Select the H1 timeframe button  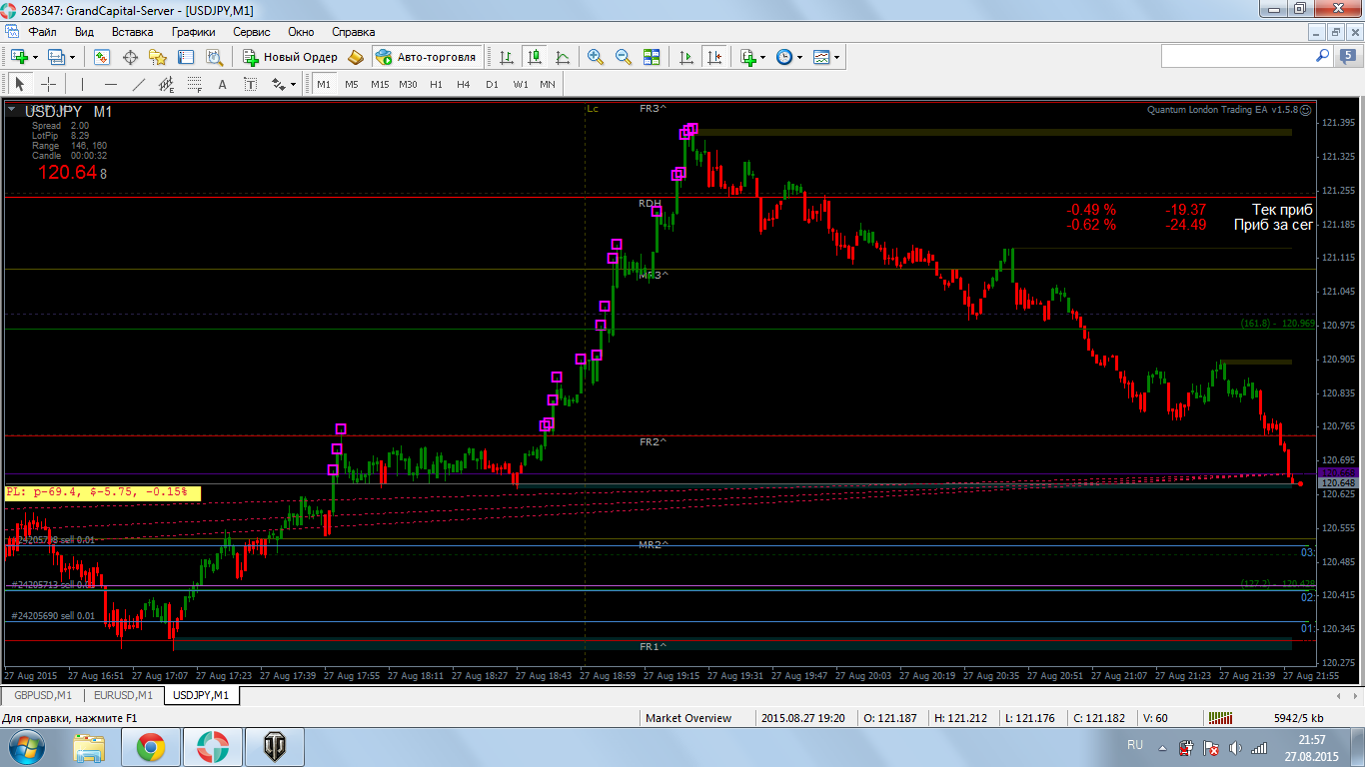(436, 84)
